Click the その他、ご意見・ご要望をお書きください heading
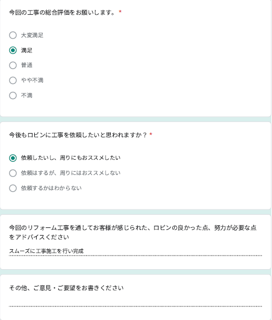 click(66, 288)
